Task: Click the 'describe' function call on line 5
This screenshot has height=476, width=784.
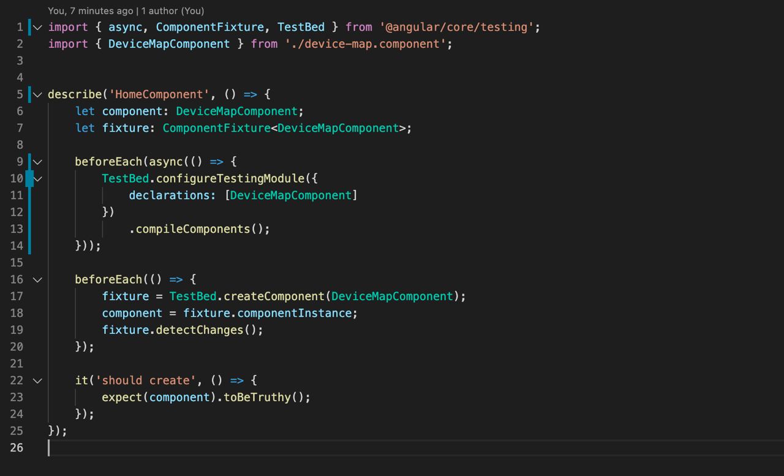Action: [x=75, y=94]
